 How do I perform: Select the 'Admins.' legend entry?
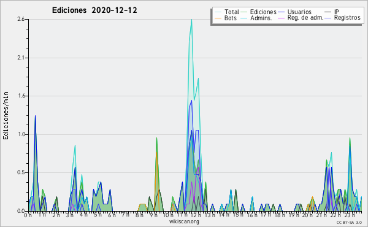click(x=261, y=18)
